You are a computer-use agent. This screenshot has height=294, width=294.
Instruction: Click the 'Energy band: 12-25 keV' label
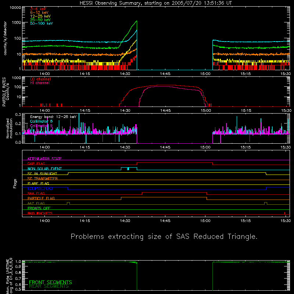[53, 117]
